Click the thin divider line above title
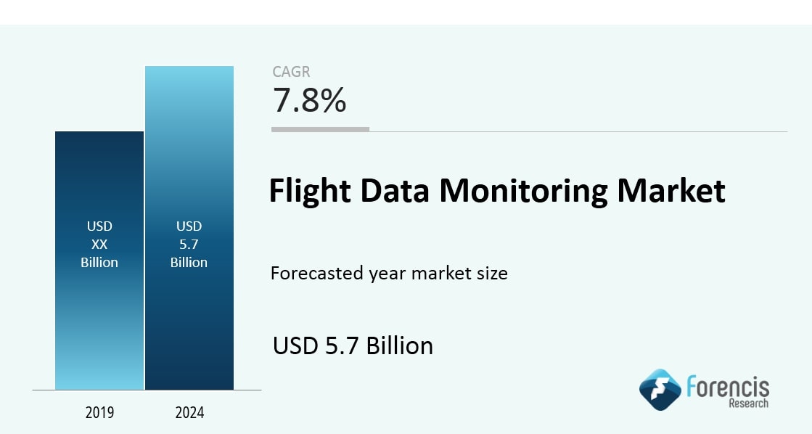The image size is (812, 434). click(581, 131)
